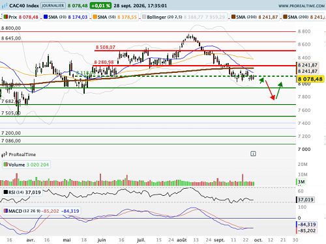Click the 20M volume axis value
326x244 pixels.
(303, 164)
